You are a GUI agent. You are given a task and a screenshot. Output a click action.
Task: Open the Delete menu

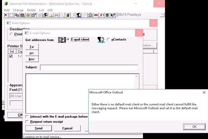tap(31, 10)
